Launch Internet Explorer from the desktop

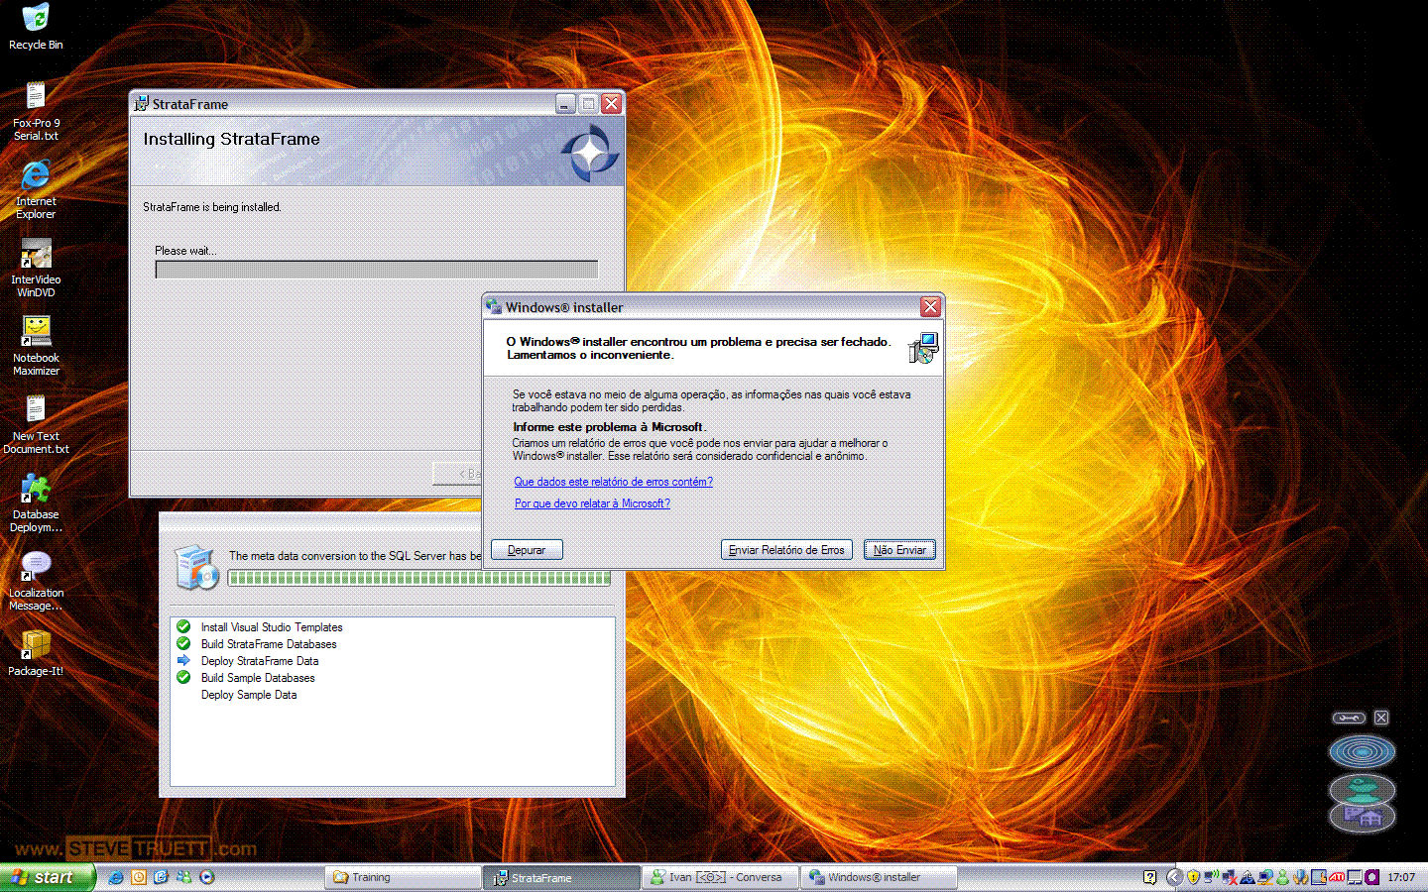click(x=36, y=176)
